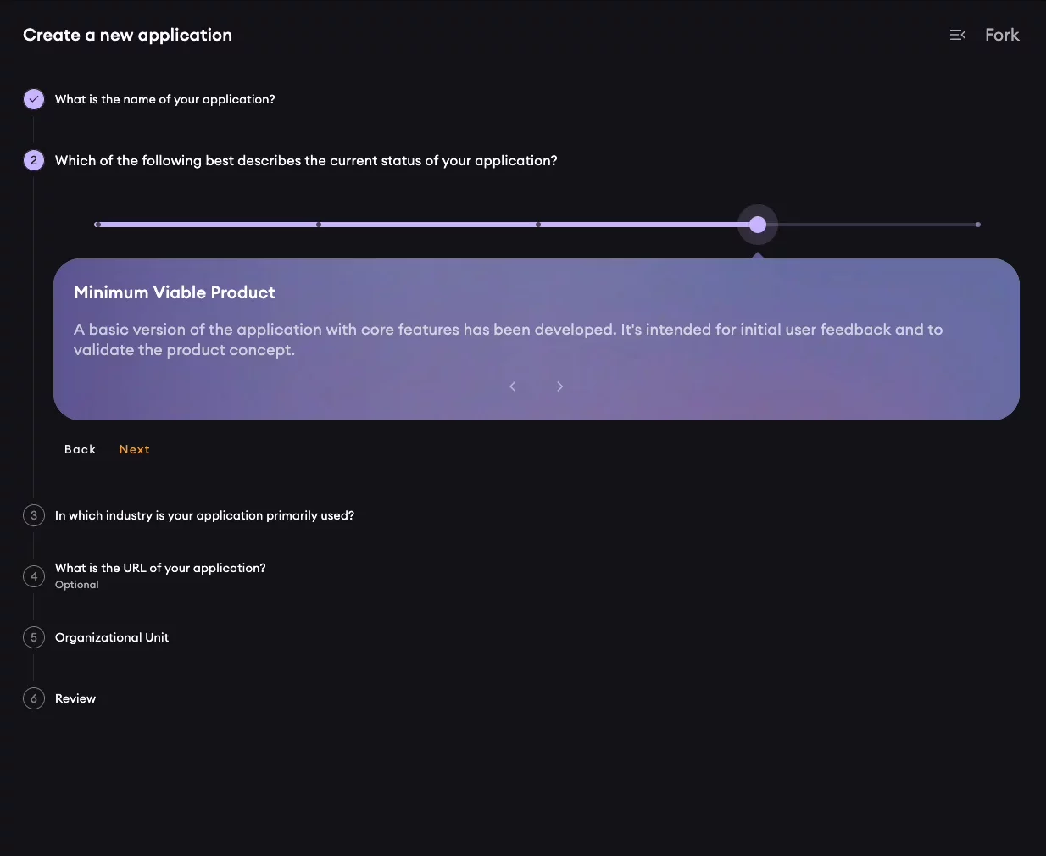Show previous status with left chevron
The image size is (1046, 856).
(x=512, y=386)
